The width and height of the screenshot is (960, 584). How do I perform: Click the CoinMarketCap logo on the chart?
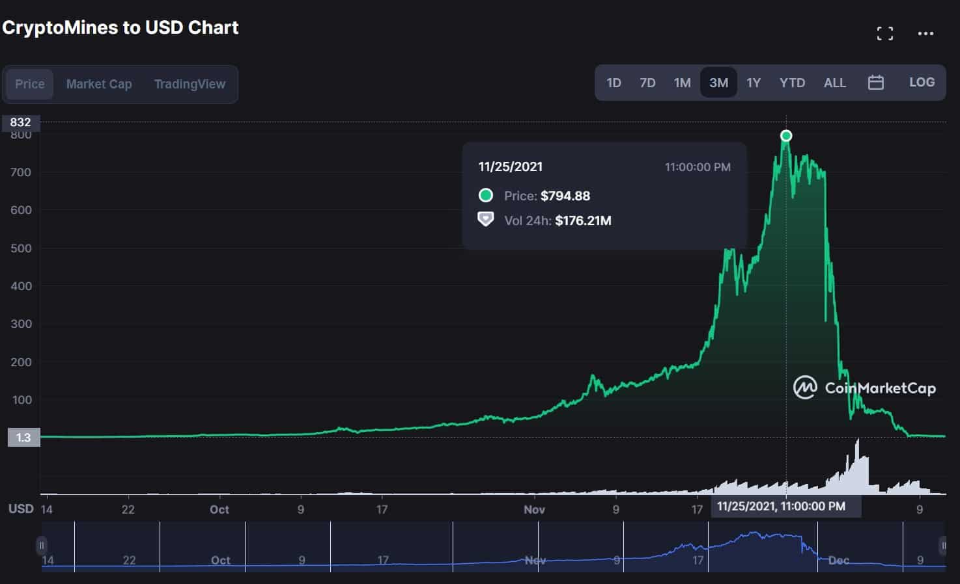click(864, 388)
